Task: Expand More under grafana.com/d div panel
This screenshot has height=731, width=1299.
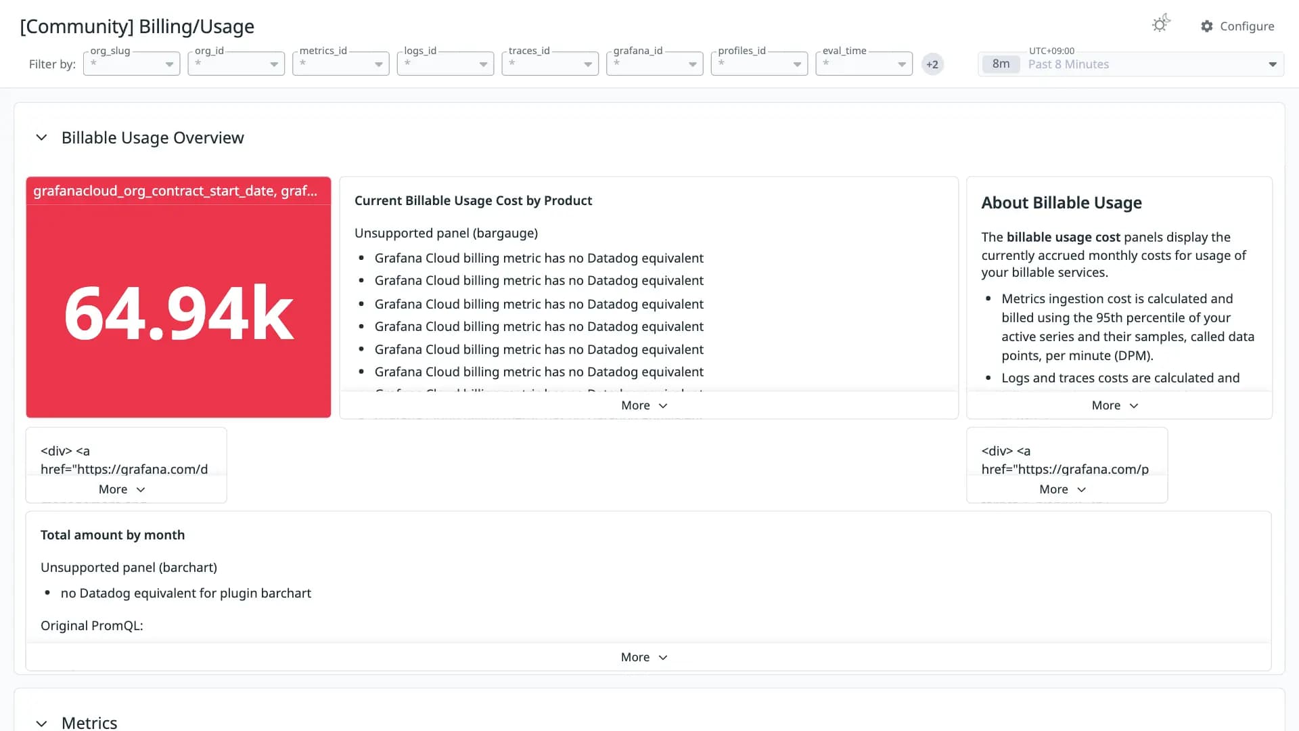Action: [x=122, y=489]
